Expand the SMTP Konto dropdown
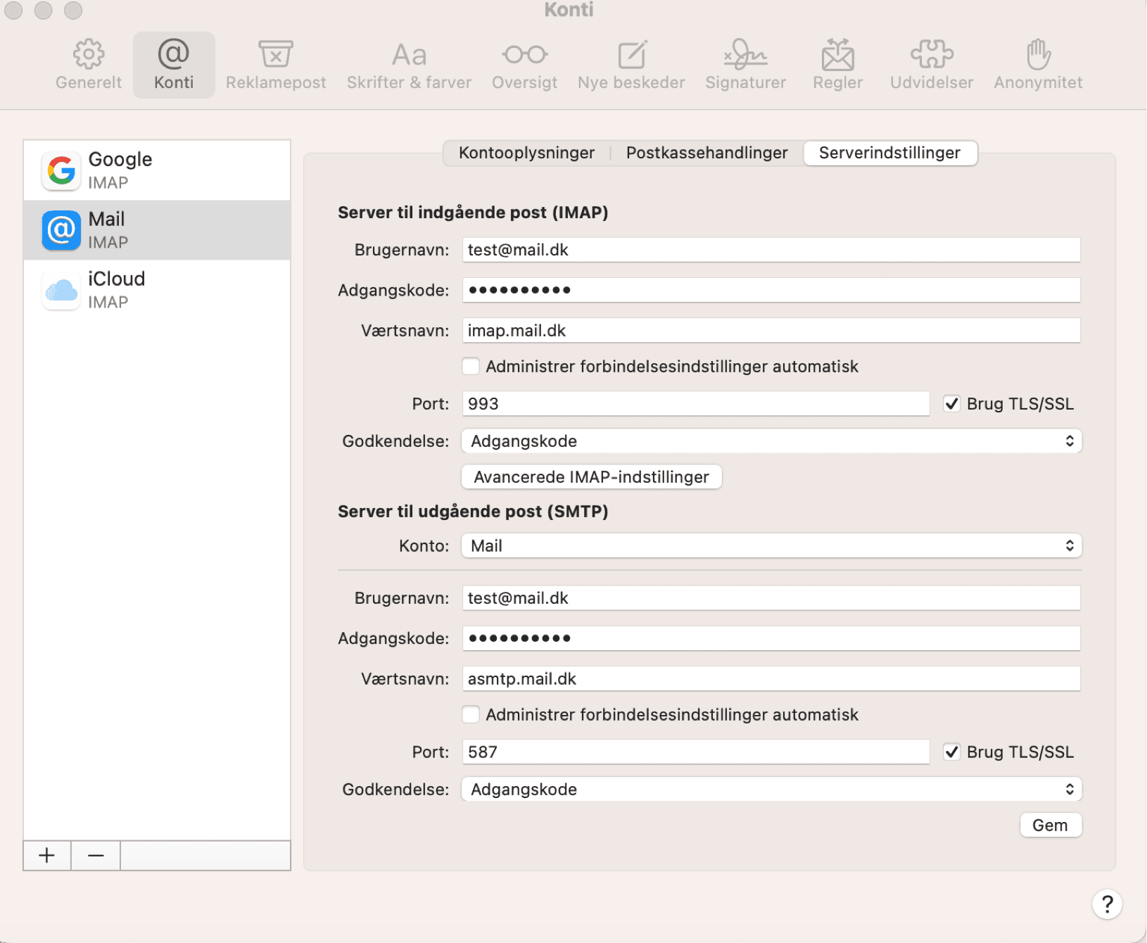The width and height of the screenshot is (1147, 943). point(771,546)
